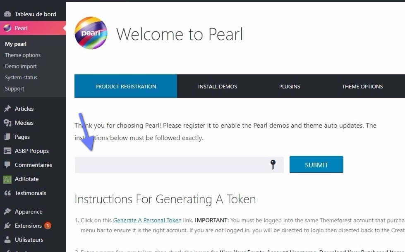
Task: Select the Apparence appearance icon
Action: pos(8,212)
